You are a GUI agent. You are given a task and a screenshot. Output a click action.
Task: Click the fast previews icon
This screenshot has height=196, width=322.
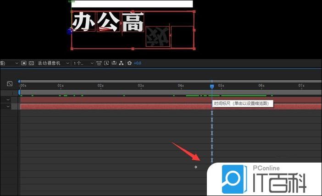click(x=106, y=63)
